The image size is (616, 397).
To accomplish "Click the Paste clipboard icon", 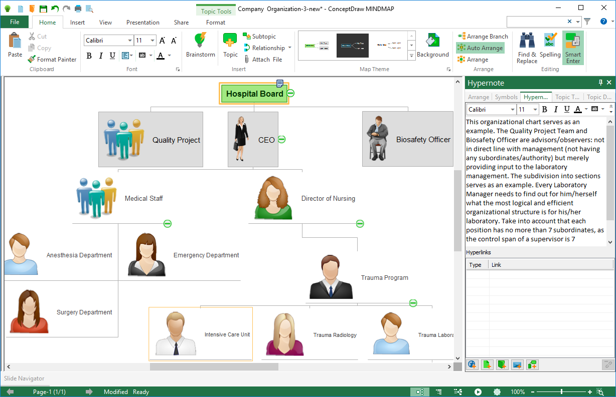I will coord(15,46).
